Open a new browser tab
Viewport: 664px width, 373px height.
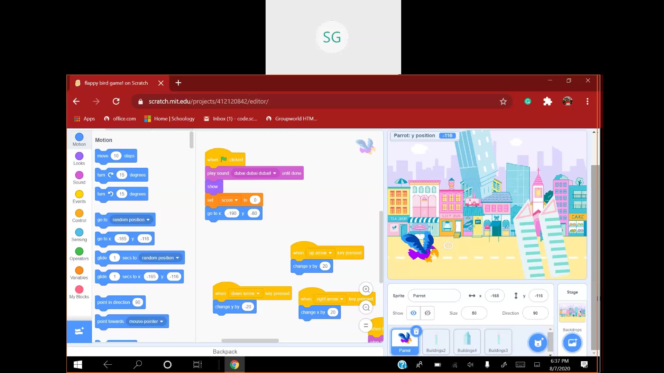pyautogui.click(x=178, y=83)
